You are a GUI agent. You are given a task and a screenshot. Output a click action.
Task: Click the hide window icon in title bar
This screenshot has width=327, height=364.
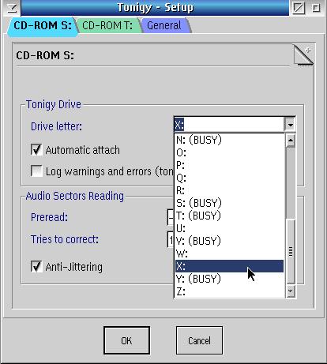(x=299, y=8)
